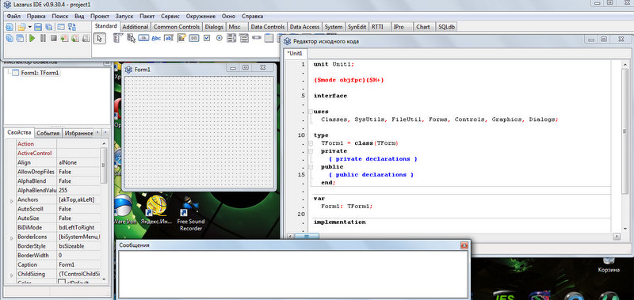
Task: Pick the TButton component from palette
Action: pos(143,38)
